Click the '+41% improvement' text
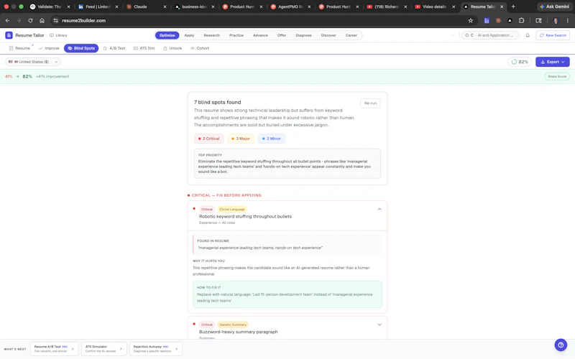 (52, 77)
